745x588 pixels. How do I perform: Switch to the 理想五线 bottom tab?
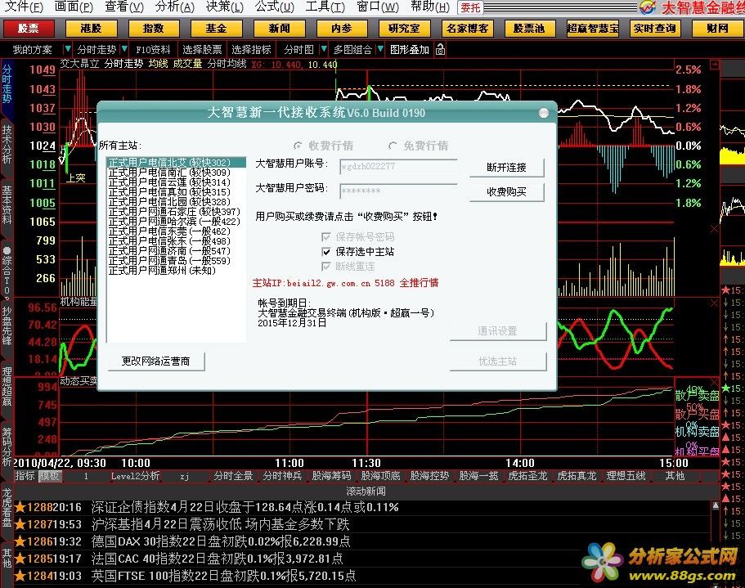[626, 475]
